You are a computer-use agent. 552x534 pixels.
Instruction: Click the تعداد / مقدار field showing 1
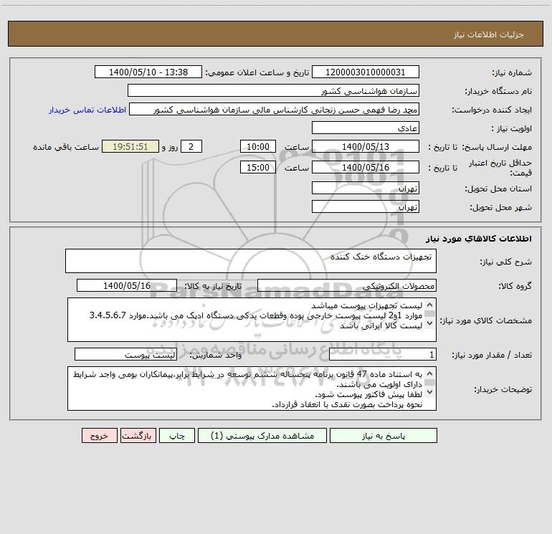tap(383, 354)
